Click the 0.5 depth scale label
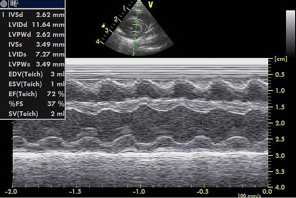 pyautogui.click(x=280, y=74)
